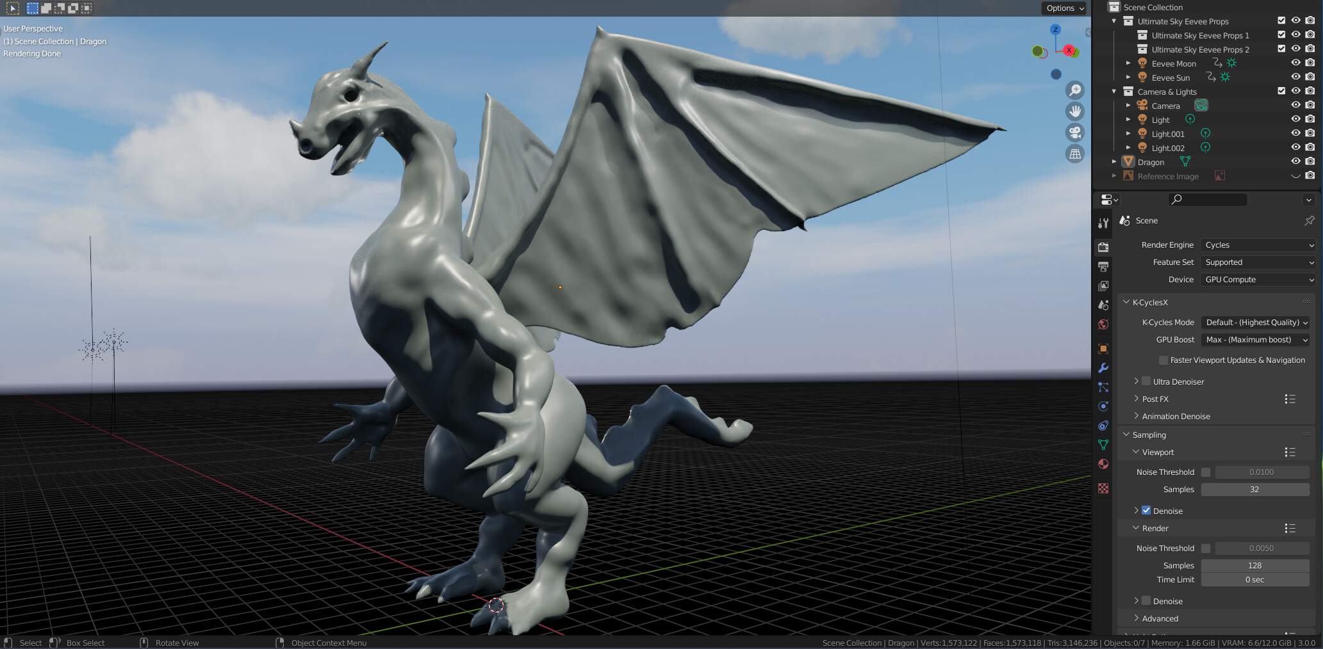Open the Material Properties tab
The width and height of the screenshot is (1323, 649).
click(x=1103, y=465)
